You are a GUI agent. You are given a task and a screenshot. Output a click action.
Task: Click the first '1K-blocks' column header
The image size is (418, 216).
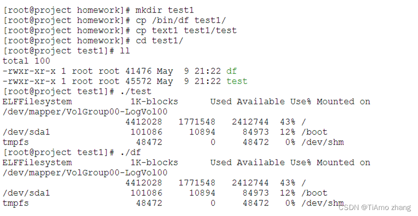pyautogui.click(x=154, y=101)
